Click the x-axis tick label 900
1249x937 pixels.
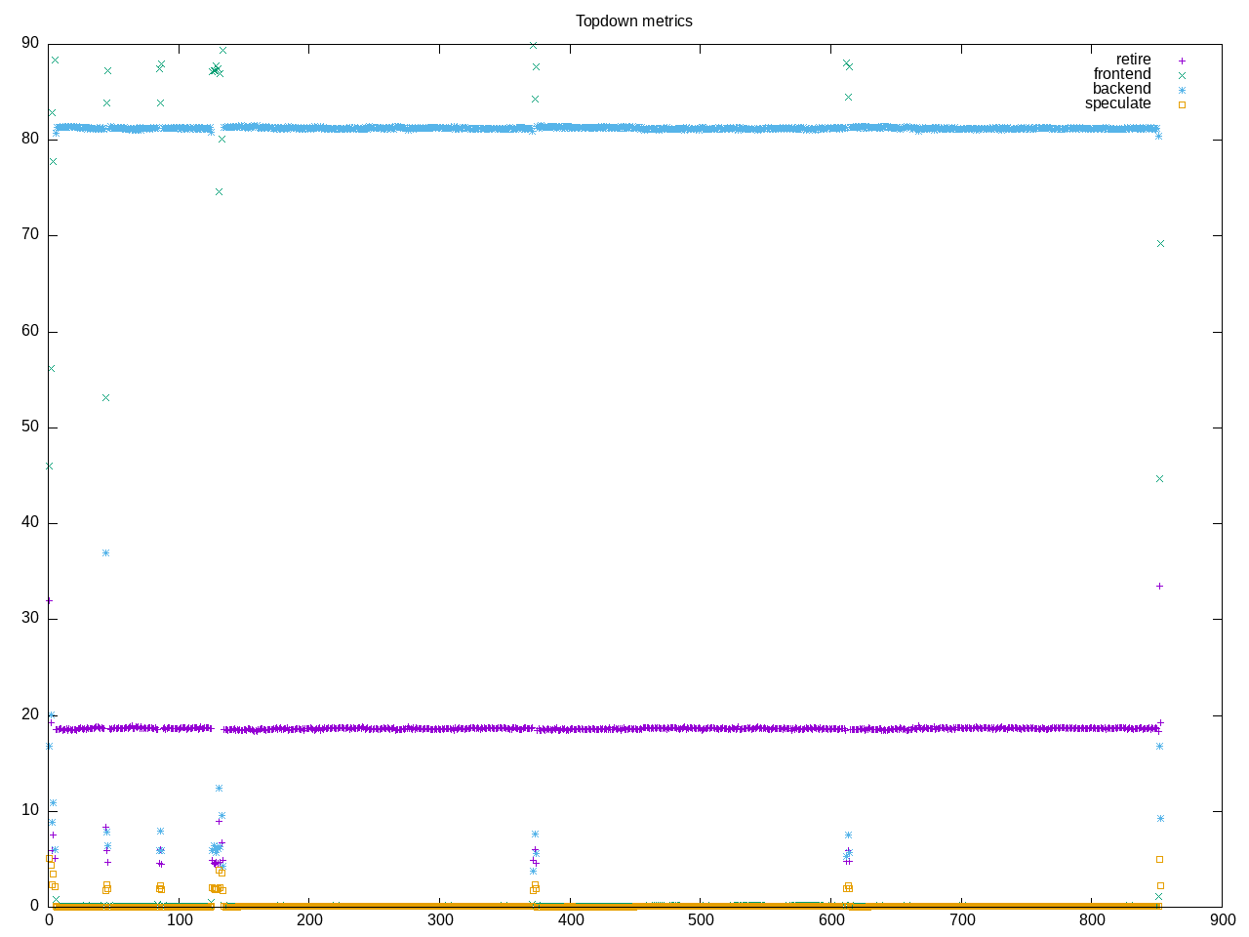tap(1222, 920)
